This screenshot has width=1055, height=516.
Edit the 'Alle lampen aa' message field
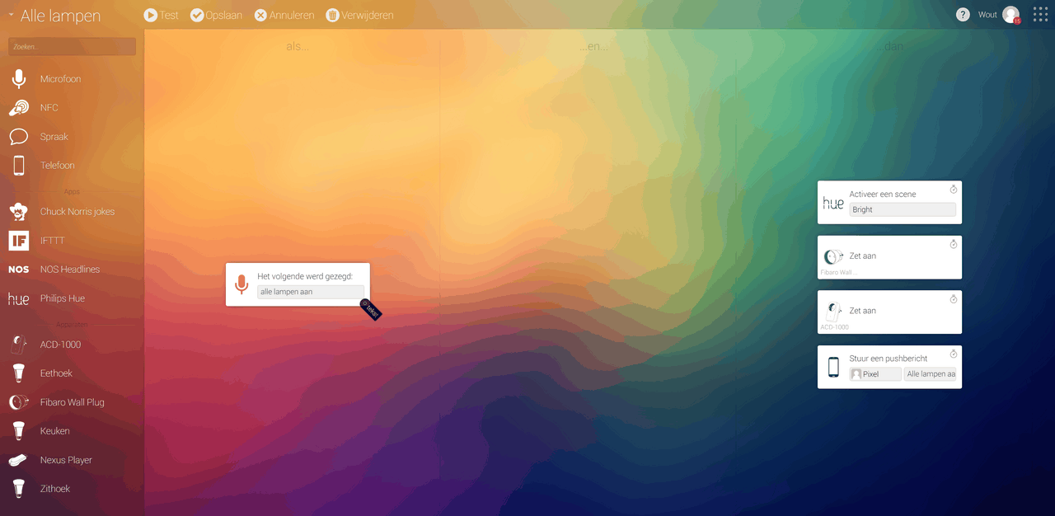tap(931, 374)
